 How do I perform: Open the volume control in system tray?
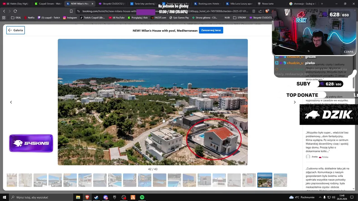333,197
